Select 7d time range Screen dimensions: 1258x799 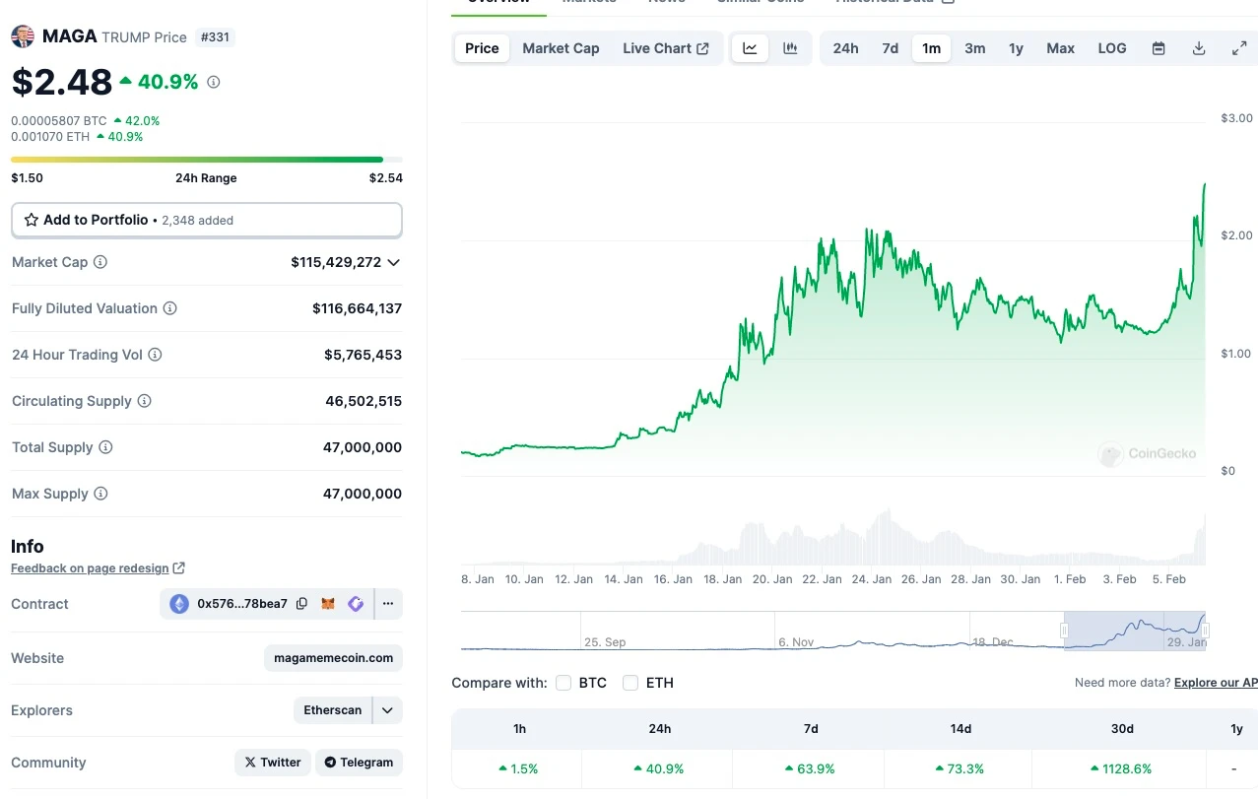click(890, 48)
